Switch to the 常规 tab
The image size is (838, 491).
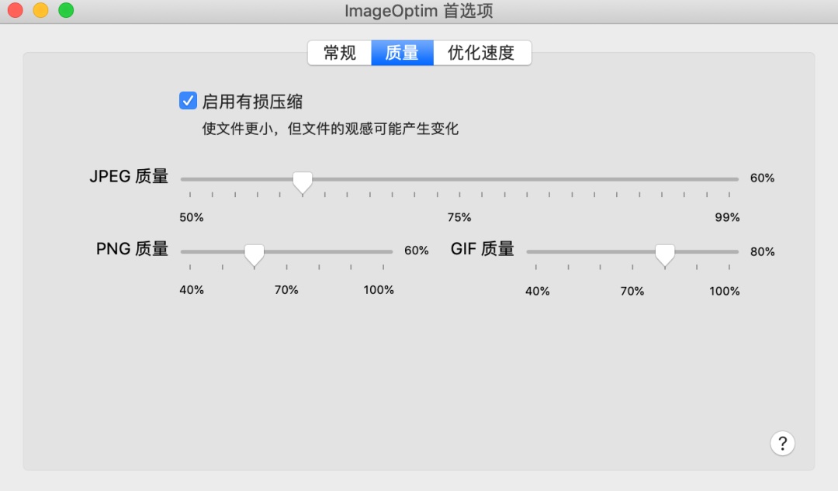pyautogui.click(x=339, y=53)
